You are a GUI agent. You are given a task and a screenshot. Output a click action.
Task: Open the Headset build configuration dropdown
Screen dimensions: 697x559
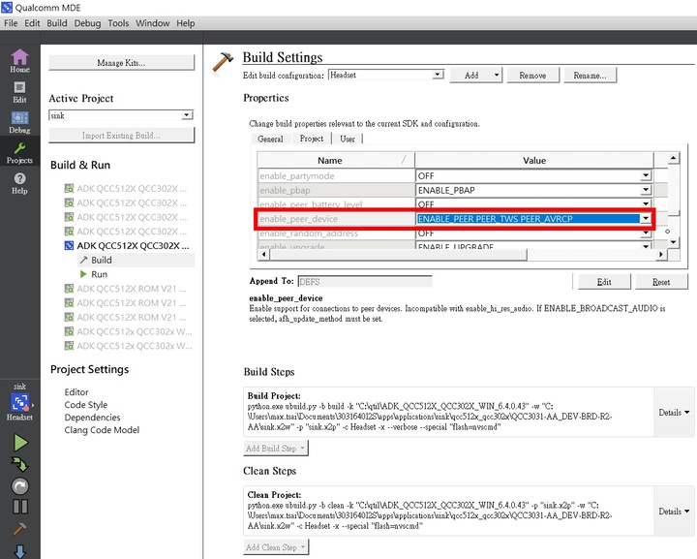tap(386, 75)
